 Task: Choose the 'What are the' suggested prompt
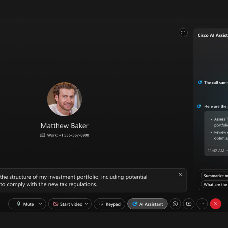click(215, 184)
